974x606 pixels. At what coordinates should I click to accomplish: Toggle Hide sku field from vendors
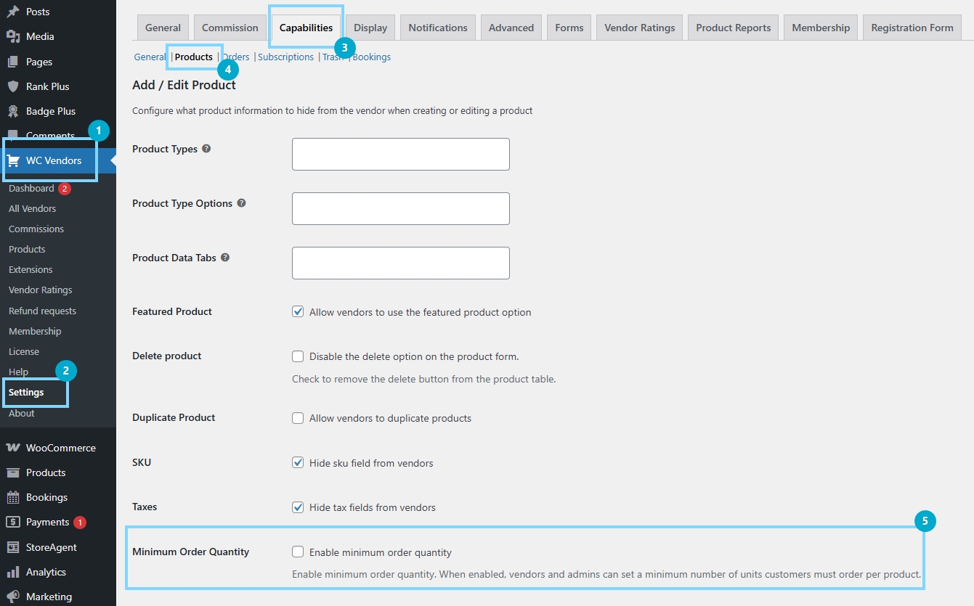[x=298, y=463]
